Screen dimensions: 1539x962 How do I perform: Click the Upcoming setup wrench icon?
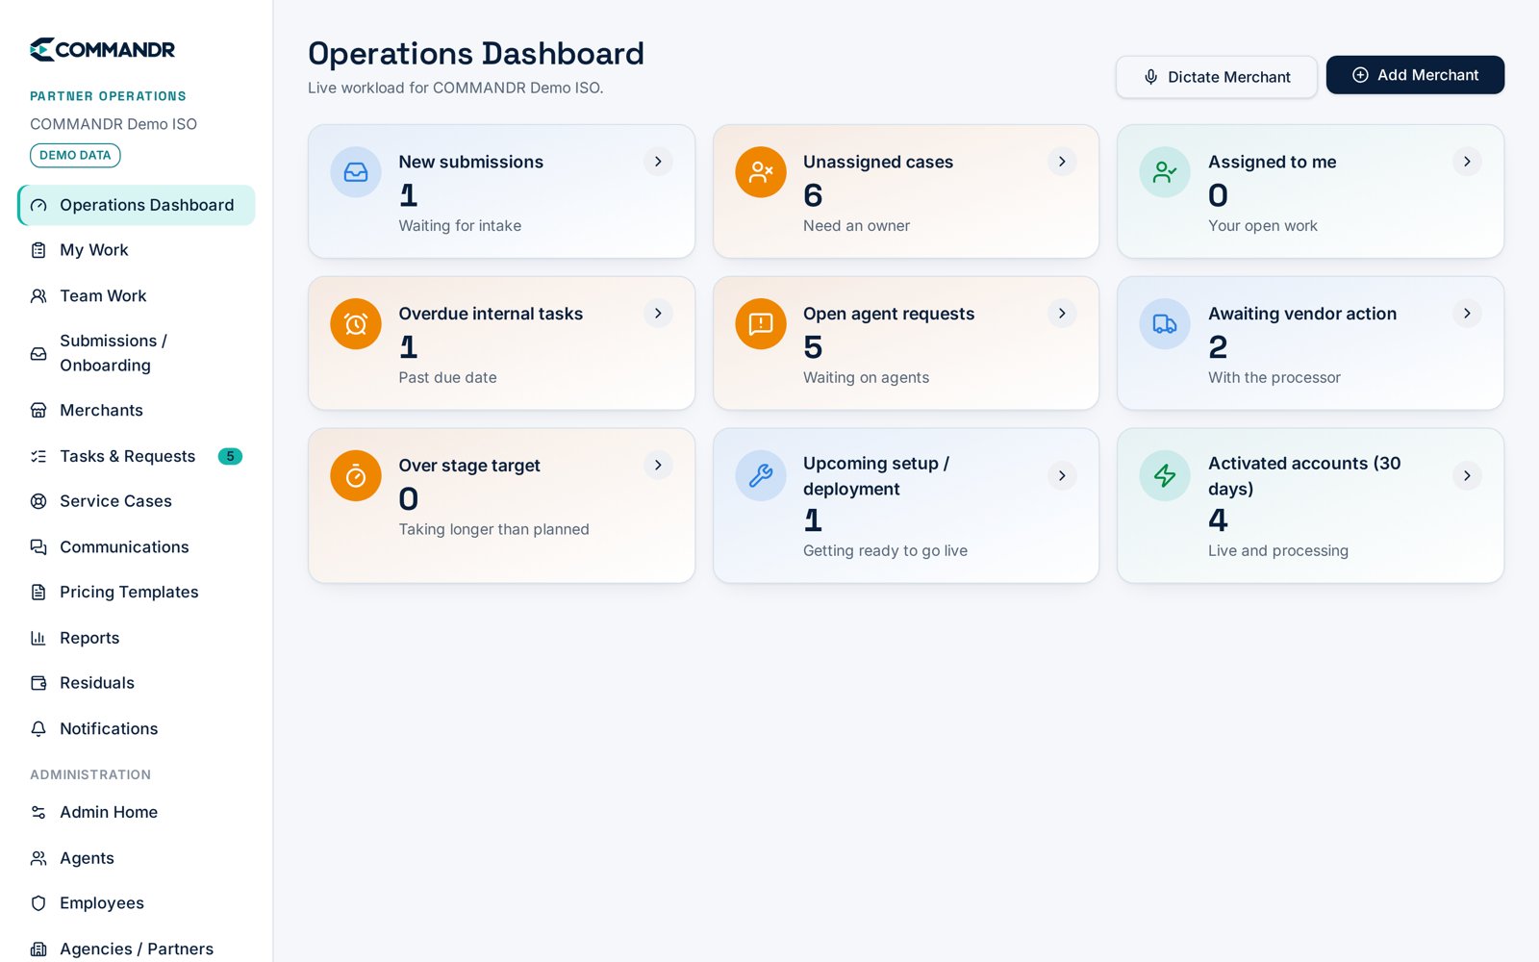761,476
